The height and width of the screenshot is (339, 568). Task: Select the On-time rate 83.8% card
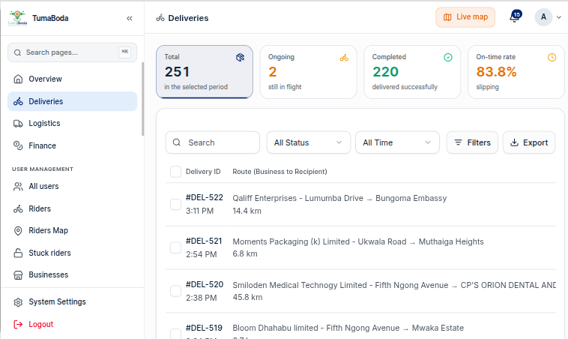(516, 72)
